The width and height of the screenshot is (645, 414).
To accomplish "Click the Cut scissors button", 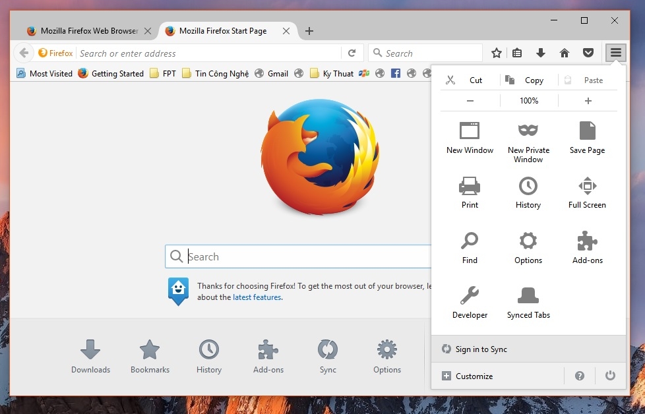I will pos(471,80).
